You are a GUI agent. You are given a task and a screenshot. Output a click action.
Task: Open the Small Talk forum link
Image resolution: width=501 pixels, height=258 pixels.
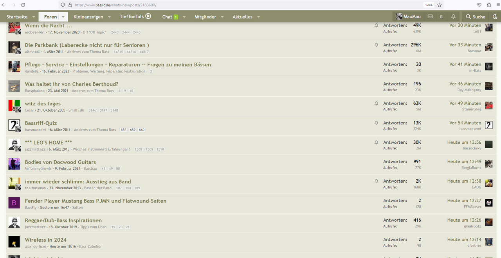(x=76, y=110)
